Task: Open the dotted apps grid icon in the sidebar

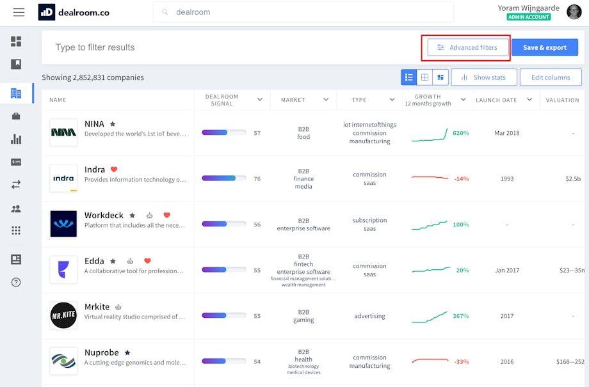Action: (x=16, y=230)
